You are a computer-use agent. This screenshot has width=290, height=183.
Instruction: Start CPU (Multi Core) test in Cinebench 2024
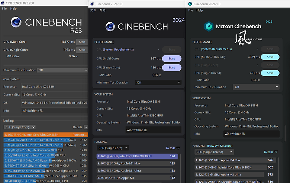pos(172,58)
